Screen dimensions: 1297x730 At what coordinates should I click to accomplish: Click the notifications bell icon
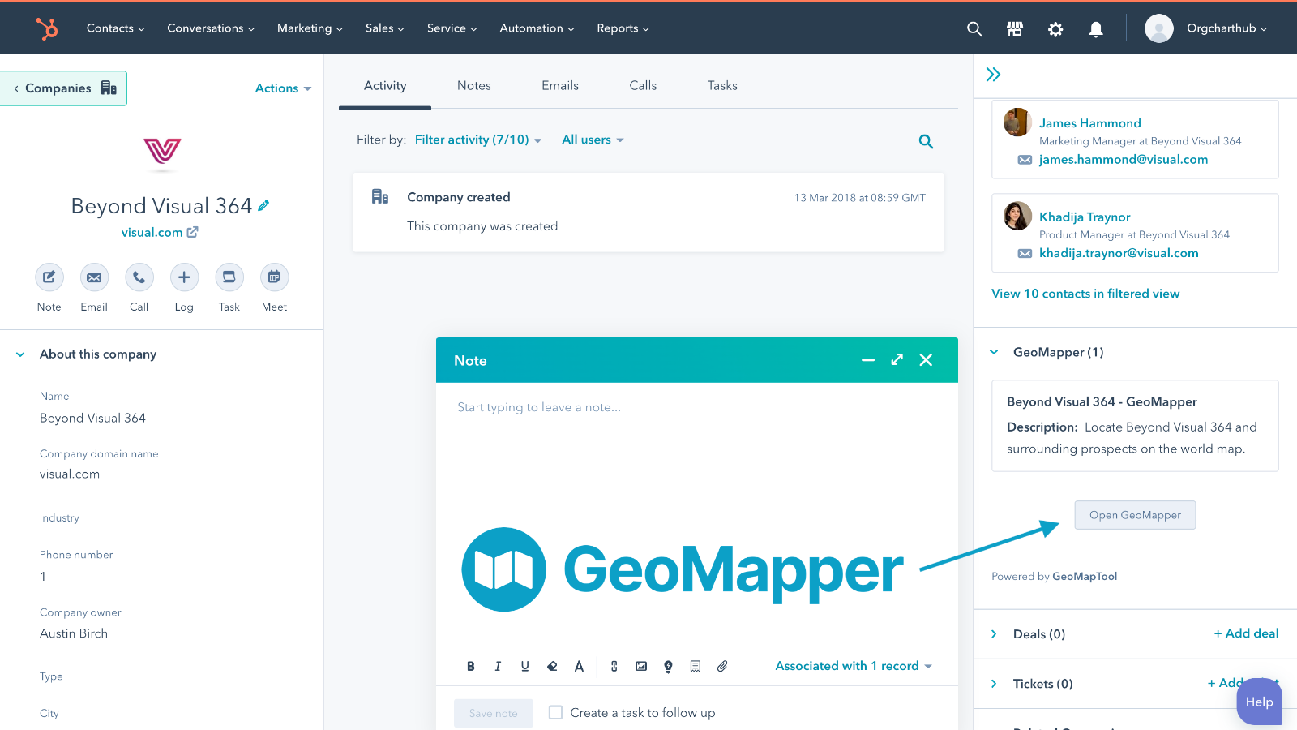(1096, 28)
